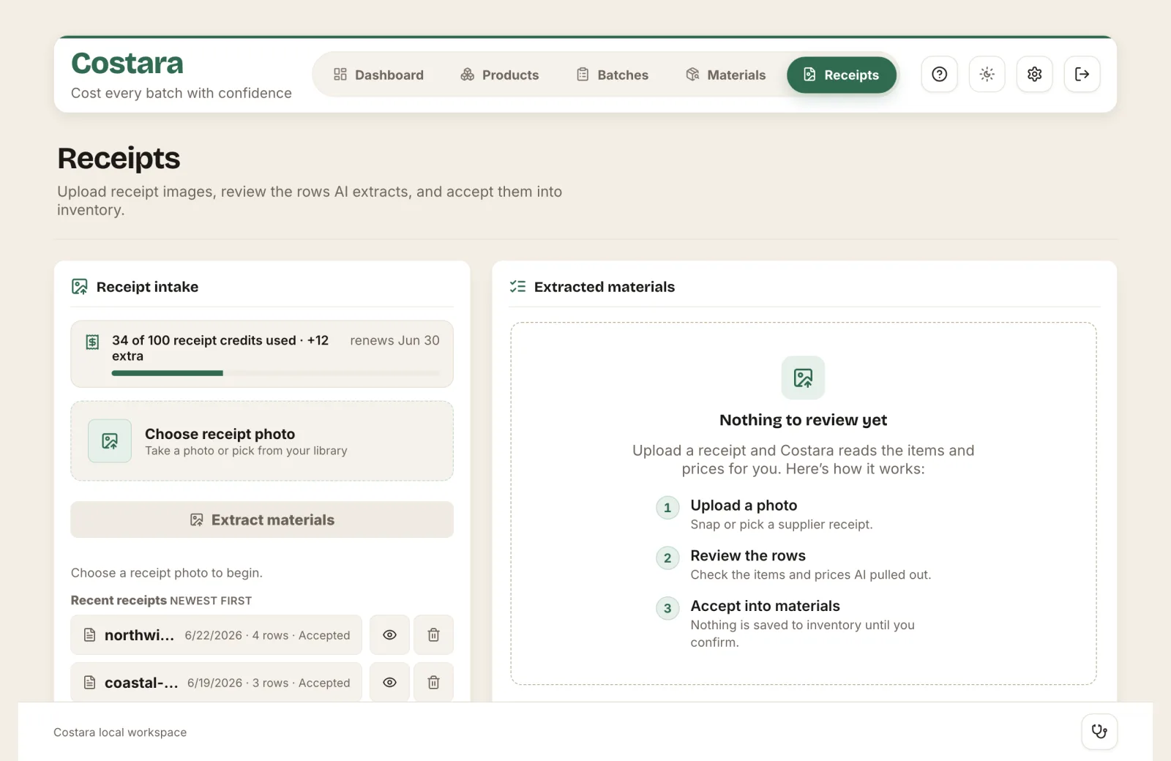Image resolution: width=1171 pixels, height=761 pixels.
Task: Click the step 3 Accept into materials badge
Action: pos(667,609)
